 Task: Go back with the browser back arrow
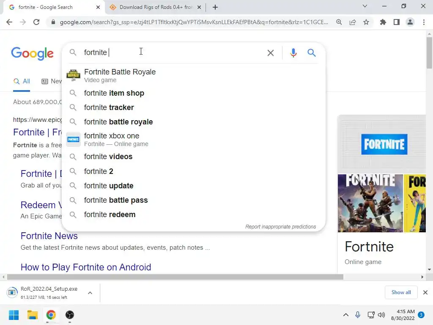click(9, 22)
